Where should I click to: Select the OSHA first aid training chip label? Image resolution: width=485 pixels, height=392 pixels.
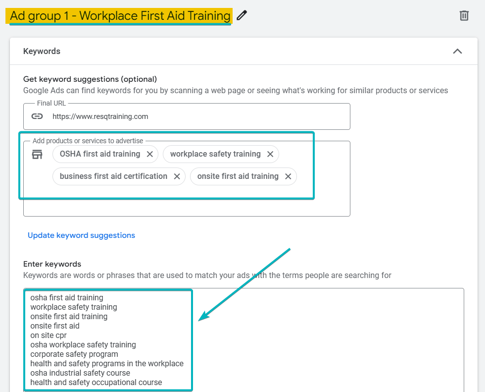pos(99,154)
